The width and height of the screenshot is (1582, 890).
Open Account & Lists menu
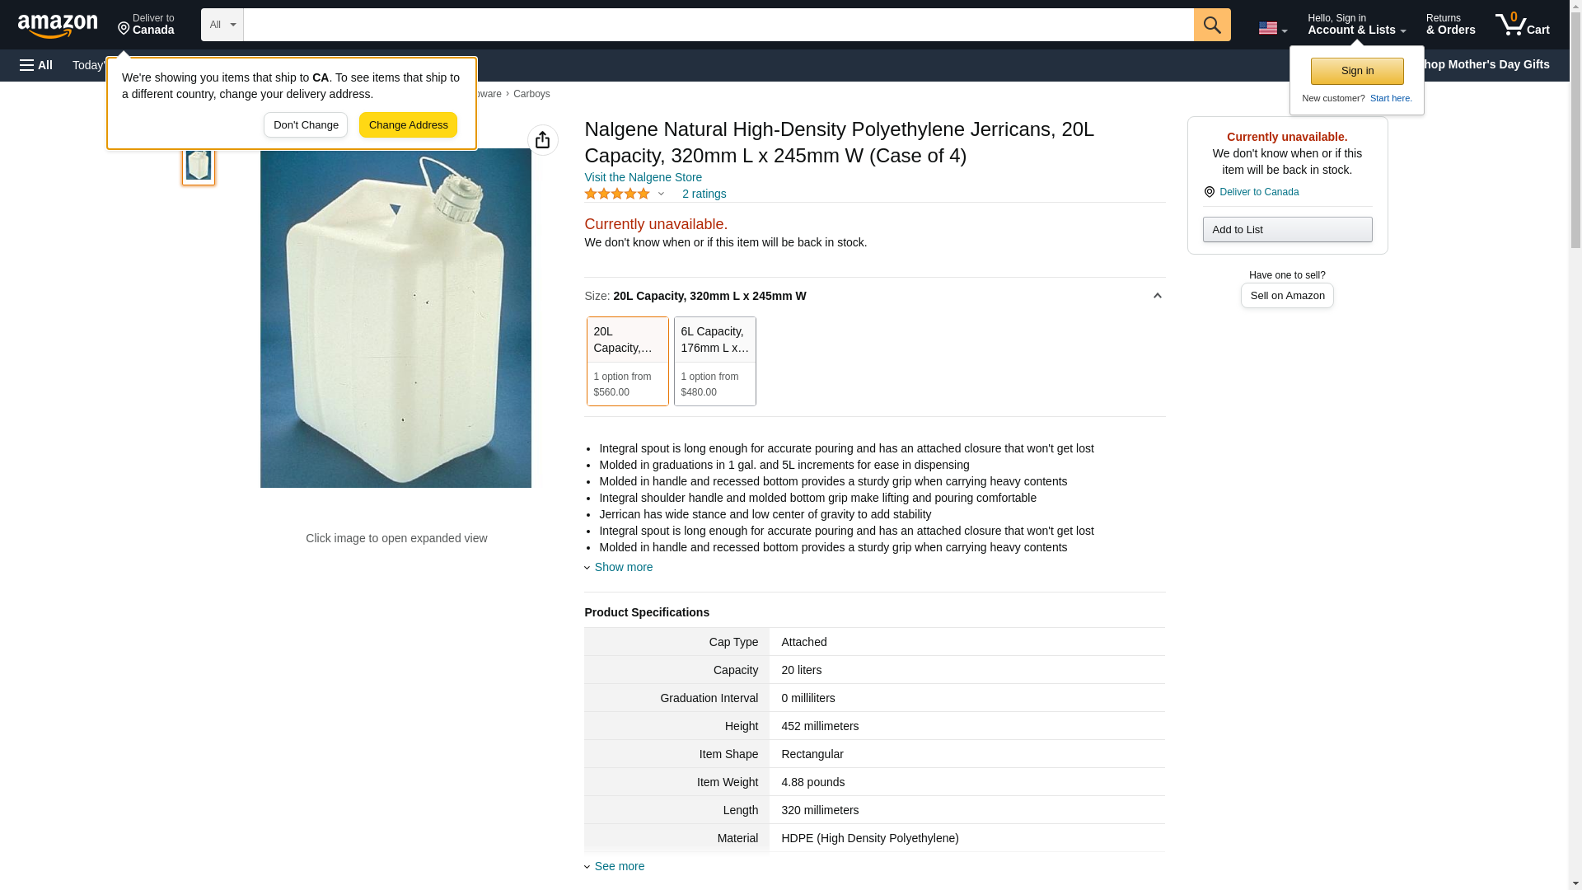1356,25
